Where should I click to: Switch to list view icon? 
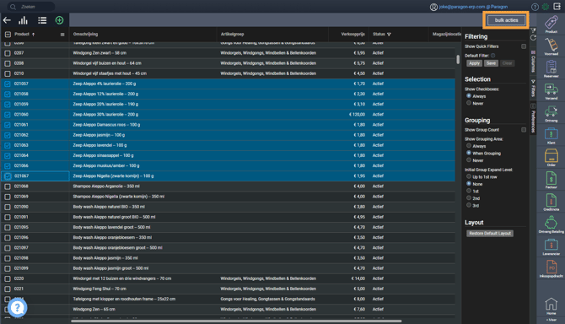[x=42, y=20]
